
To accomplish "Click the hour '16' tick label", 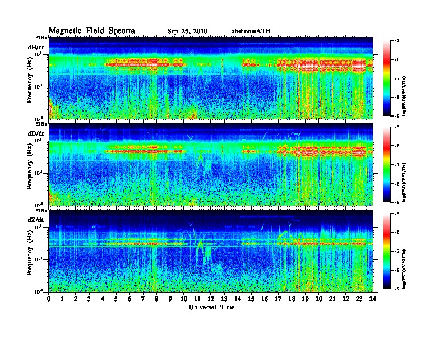I will coord(265,299).
